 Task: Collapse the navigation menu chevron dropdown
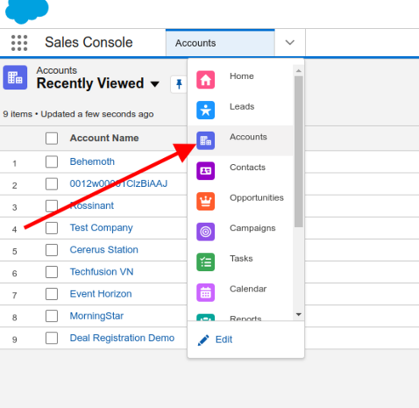coord(290,42)
